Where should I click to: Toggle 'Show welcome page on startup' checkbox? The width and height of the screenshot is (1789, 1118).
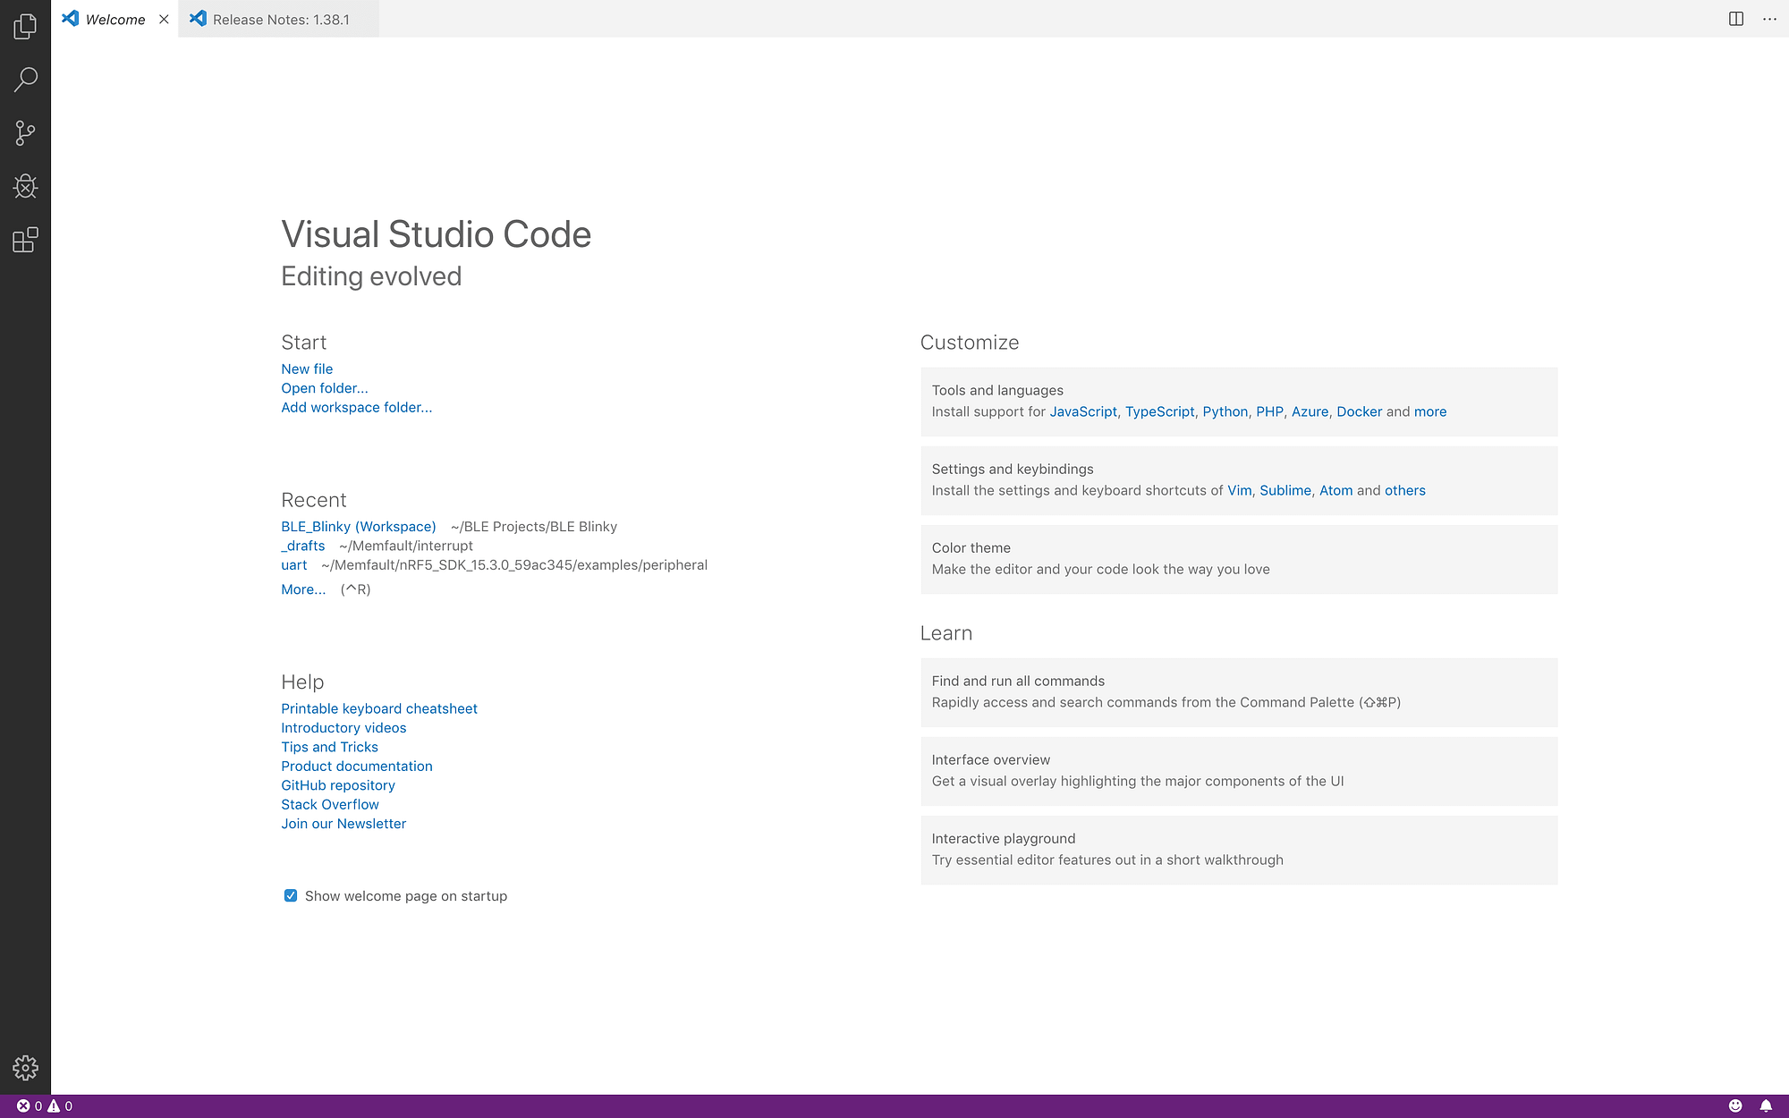point(290,895)
